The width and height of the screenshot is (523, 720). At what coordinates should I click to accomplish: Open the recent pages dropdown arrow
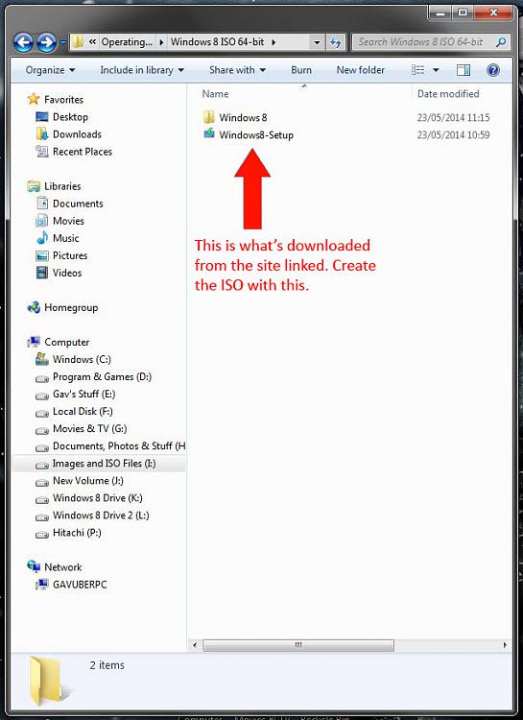[63, 42]
